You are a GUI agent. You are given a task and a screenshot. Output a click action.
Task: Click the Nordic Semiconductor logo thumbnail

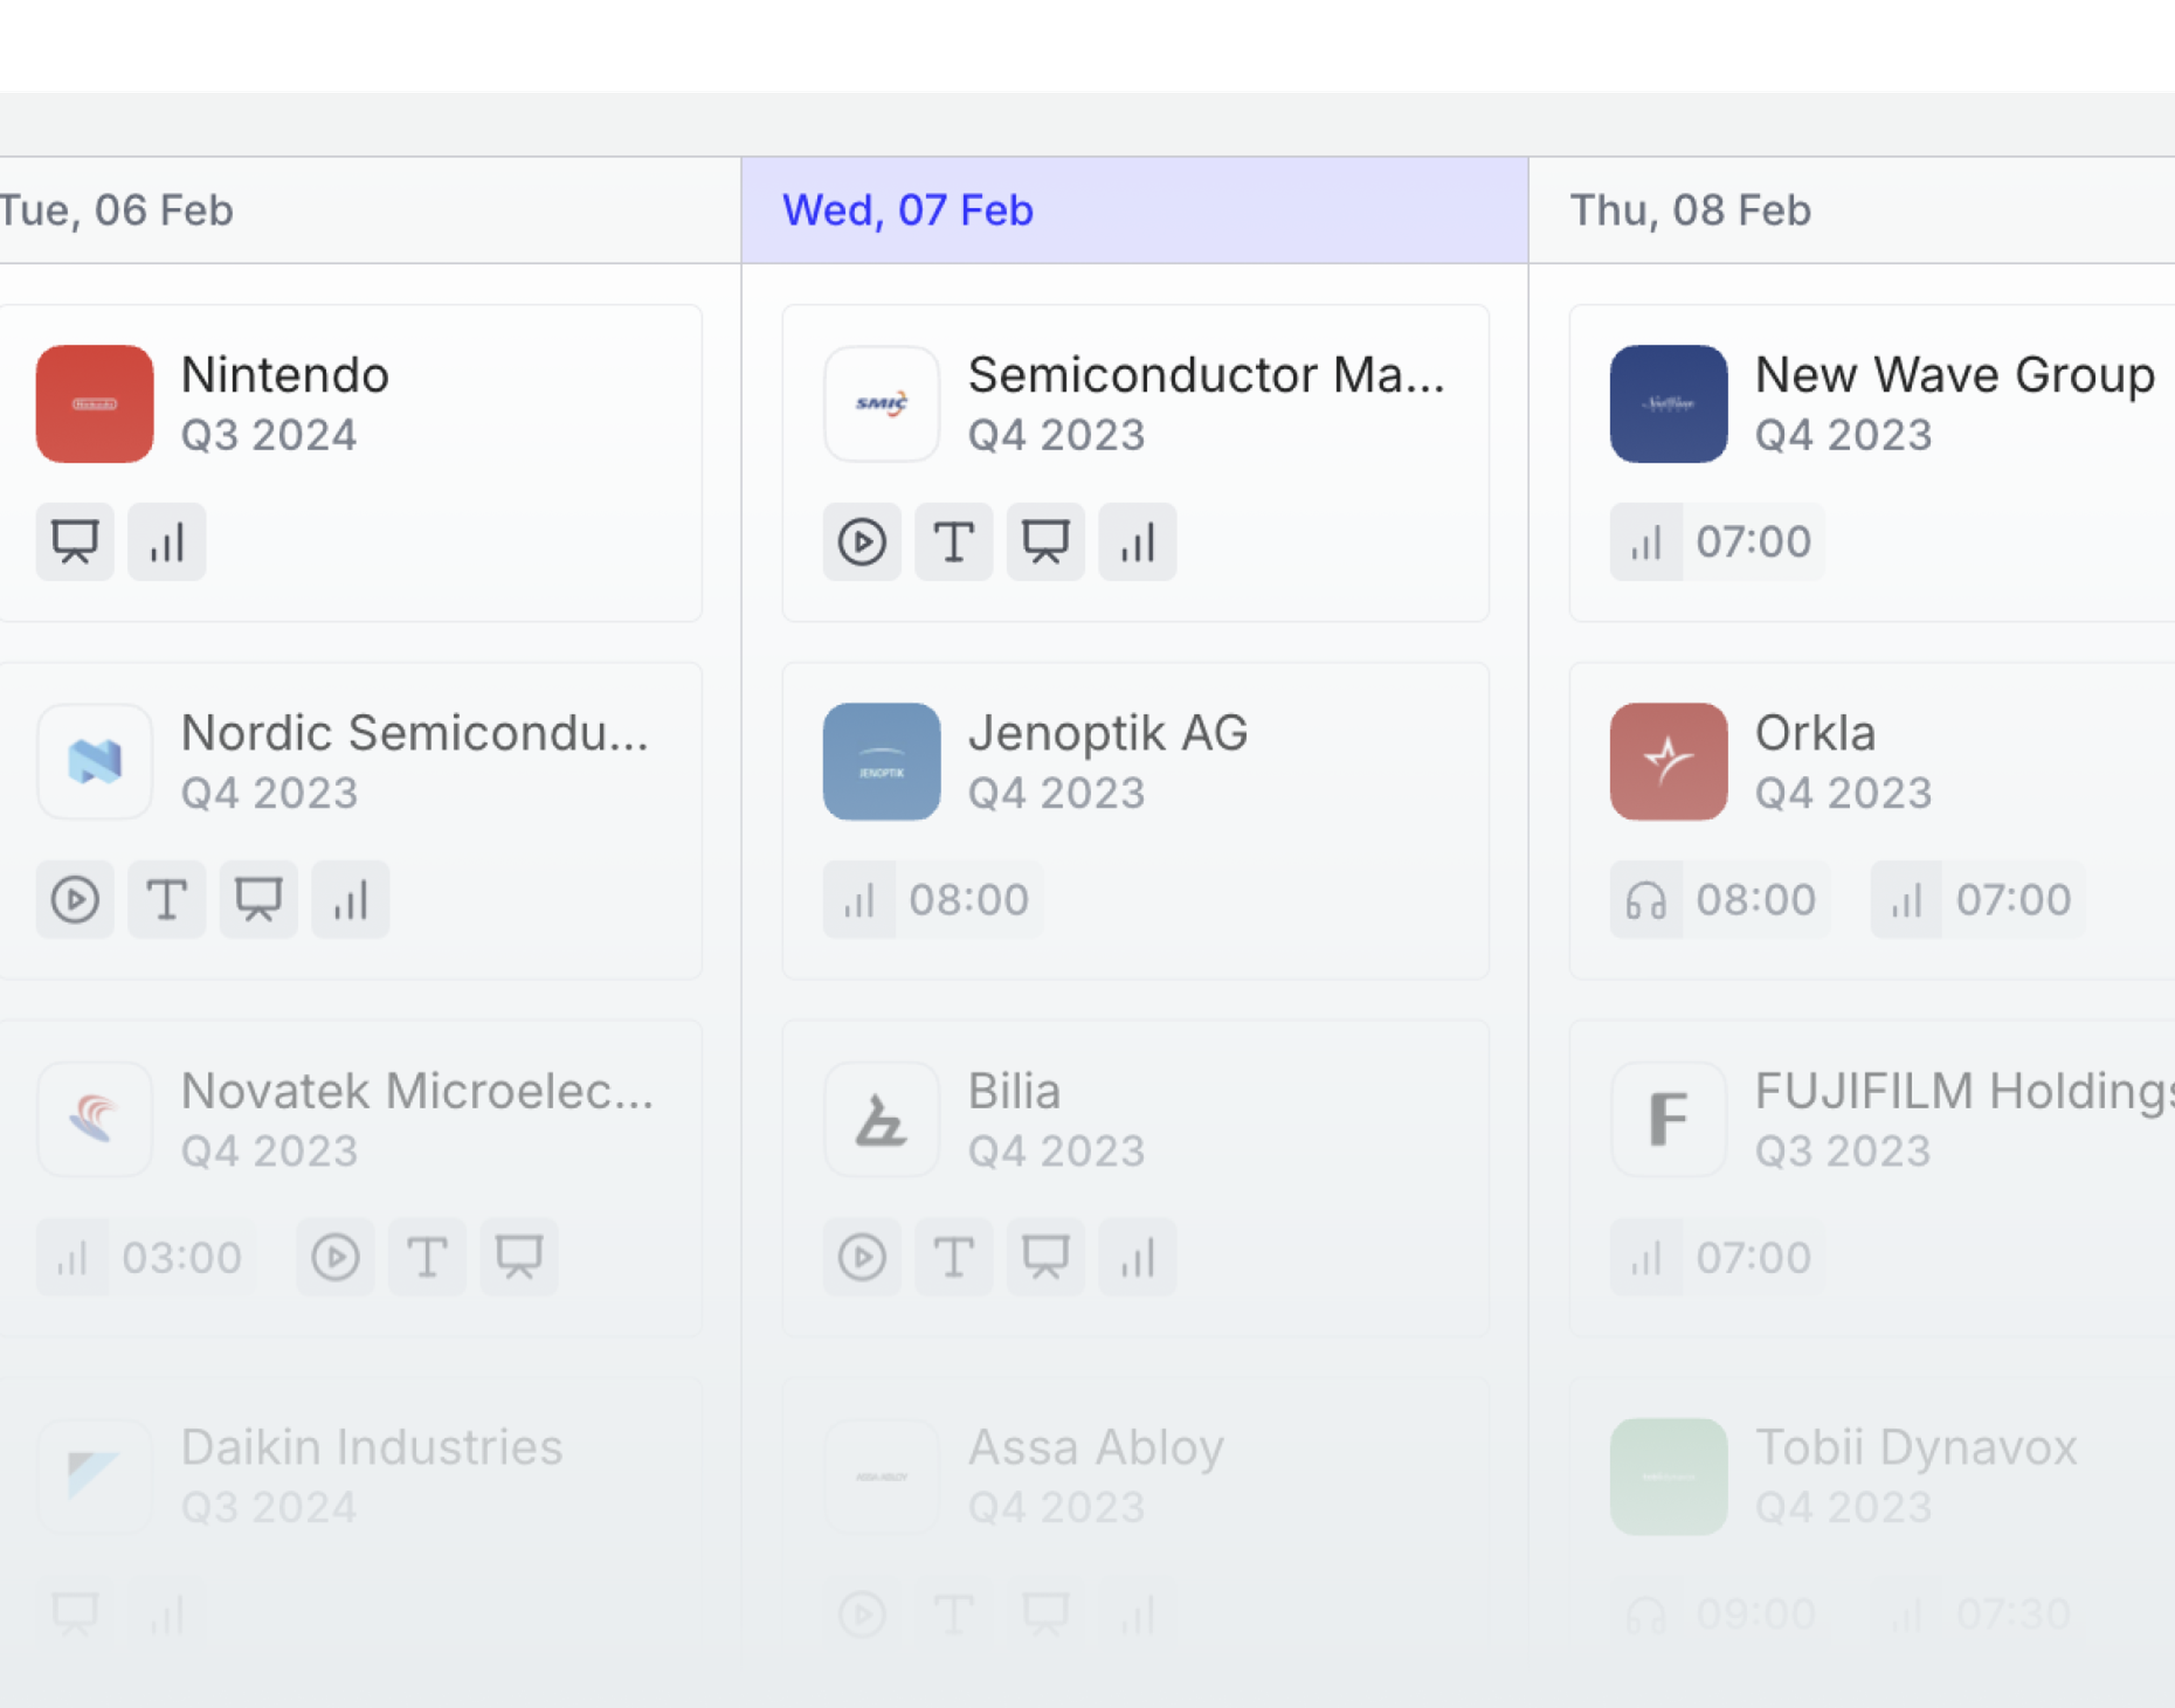click(95, 762)
